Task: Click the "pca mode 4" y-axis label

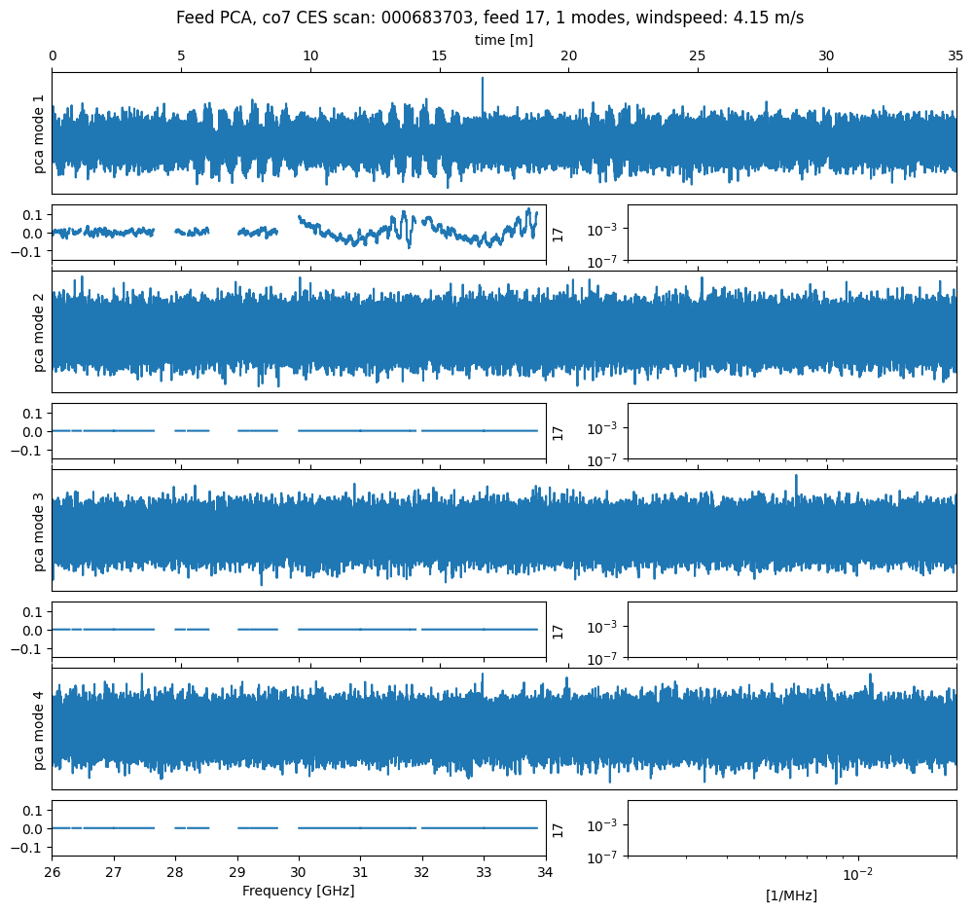Action: 40,729
